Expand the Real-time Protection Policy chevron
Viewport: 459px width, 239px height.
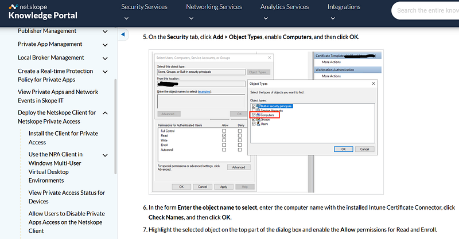[x=105, y=72]
